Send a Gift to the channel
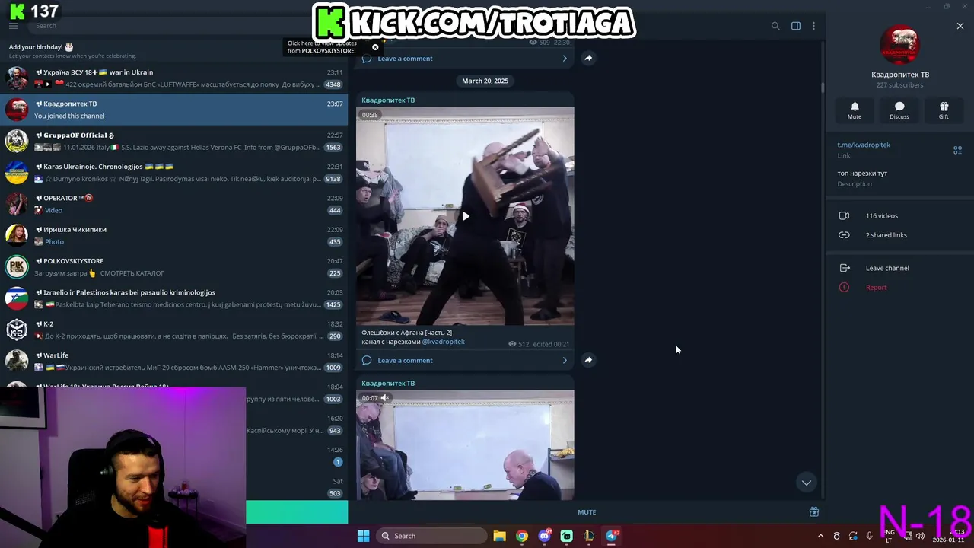 point(944,110)
